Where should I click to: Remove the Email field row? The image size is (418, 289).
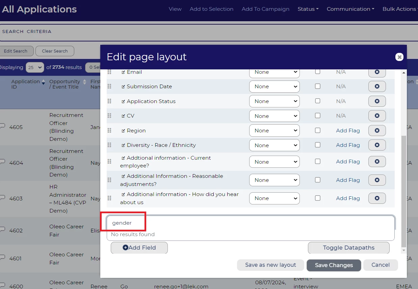pos(377,72)
